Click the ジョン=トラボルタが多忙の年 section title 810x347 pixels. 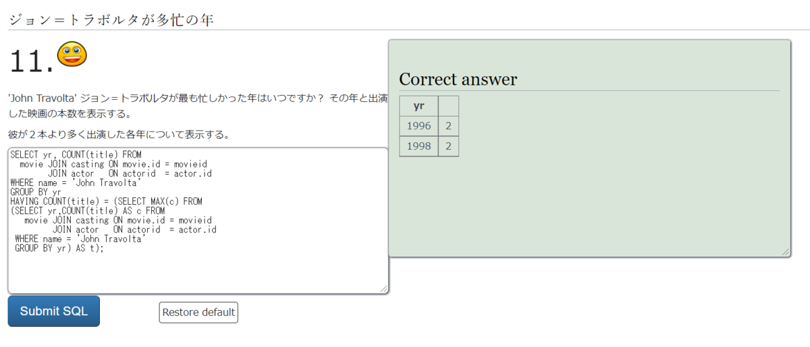click(111, 20)
